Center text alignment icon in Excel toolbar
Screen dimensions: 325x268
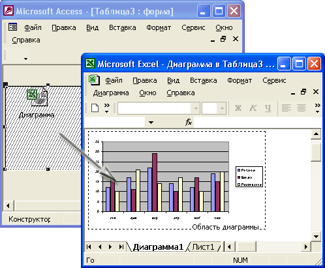pos(302,108)
